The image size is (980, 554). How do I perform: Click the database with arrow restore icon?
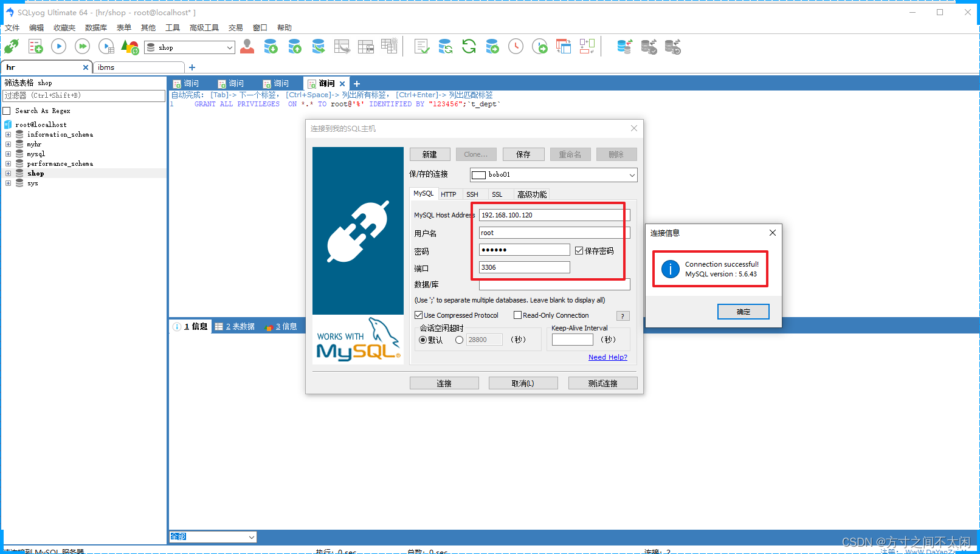tap(492, 47)
